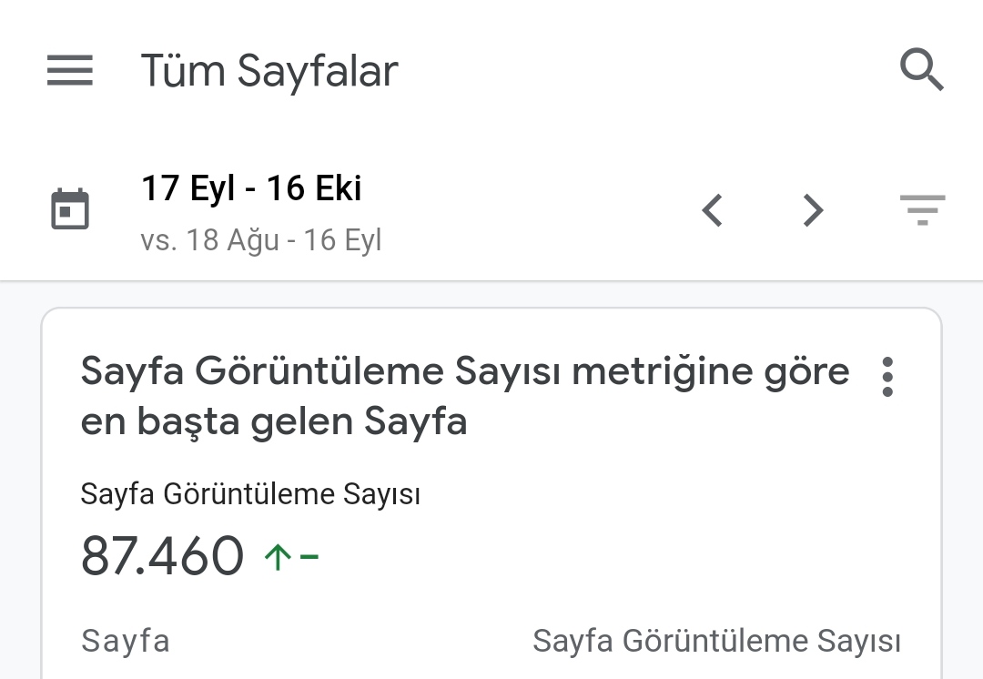Screen dimensions: 983x679
Task: Open the hamburger navigation menu
Action: 69,70
